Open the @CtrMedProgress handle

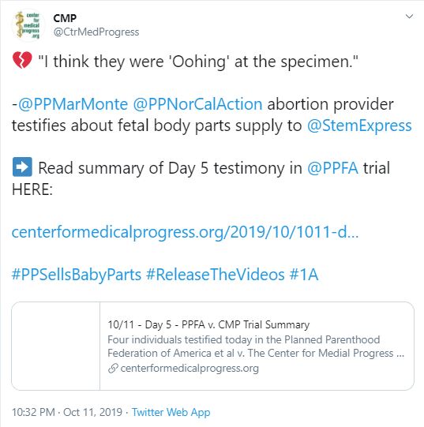click(96, 32)
